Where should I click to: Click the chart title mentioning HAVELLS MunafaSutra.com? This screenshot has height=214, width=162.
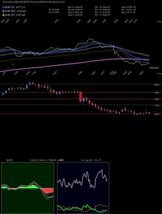click(x=34, y=2)
